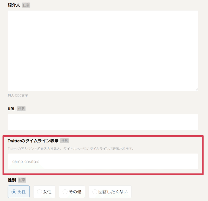Select the 回答したくない option
208x201 pixels.
tap(110, 192)
